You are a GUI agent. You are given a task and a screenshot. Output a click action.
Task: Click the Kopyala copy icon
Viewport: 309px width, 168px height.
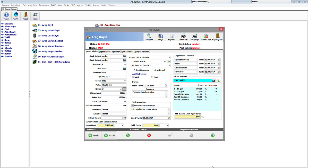click(171, 36)
